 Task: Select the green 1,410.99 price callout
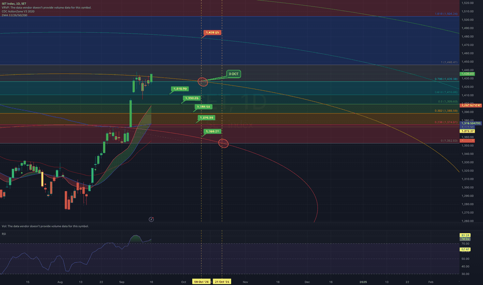(180, 89)
